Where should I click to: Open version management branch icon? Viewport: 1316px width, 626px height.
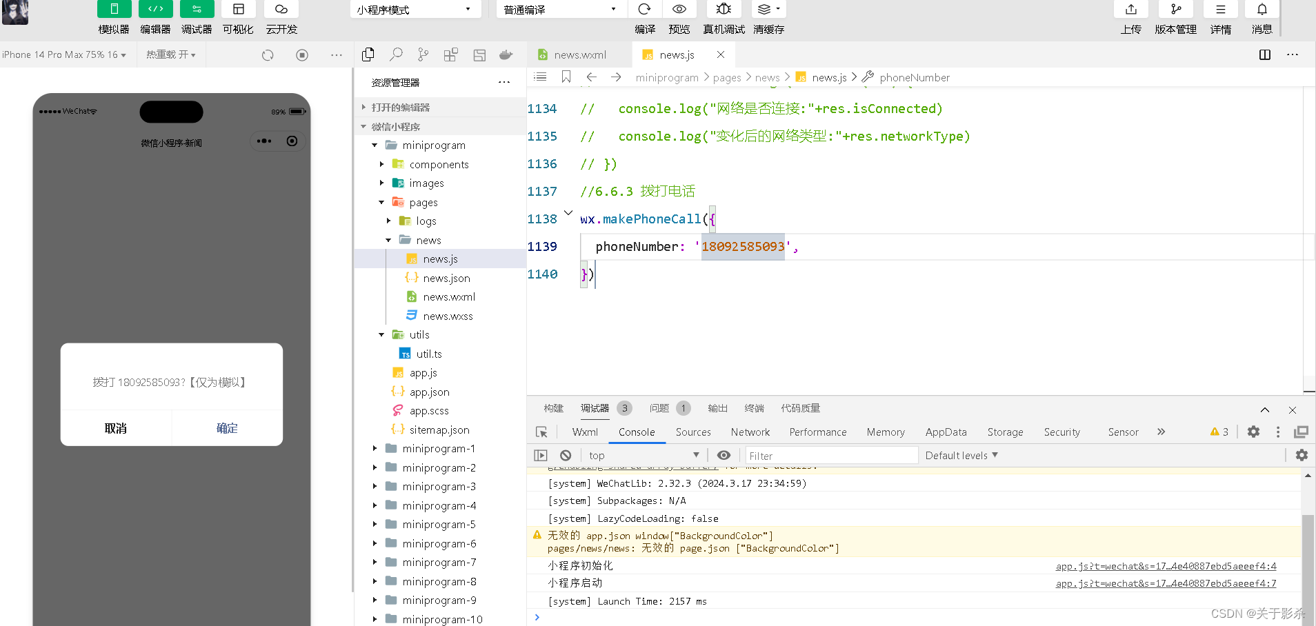point(1176,9)
